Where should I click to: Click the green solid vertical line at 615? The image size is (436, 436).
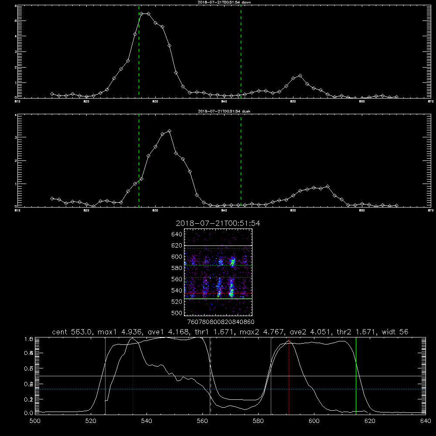(x=356, y=375)
